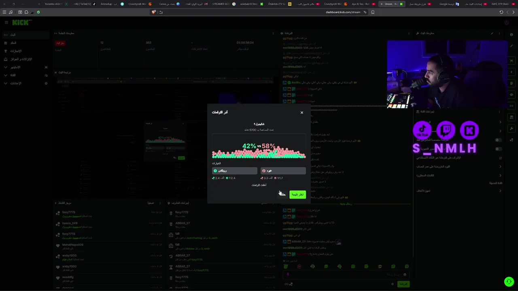Click the back arrow beside Brave shield
518x291 pixels.
click(x=161, y=12)
